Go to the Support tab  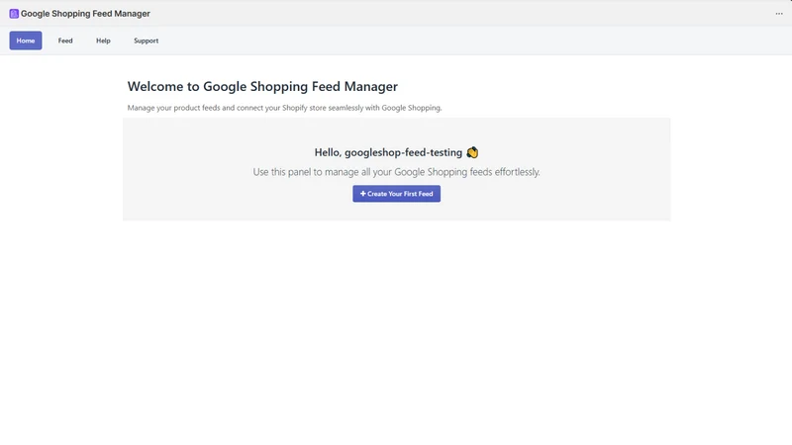point(146,41)
